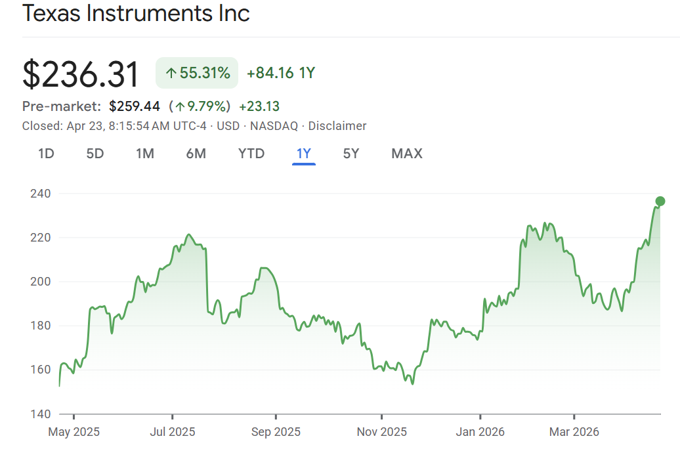Switch to the 5D range tab
The image size is (680, 451).
click(95, 154)
